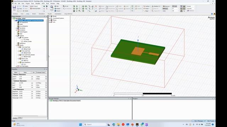
Task: Switch to the Automation ribbon tab
Action: (58, 14)
